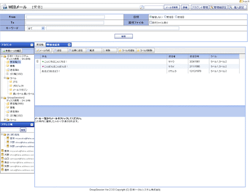Open the Help link at top right

(245, 1)
